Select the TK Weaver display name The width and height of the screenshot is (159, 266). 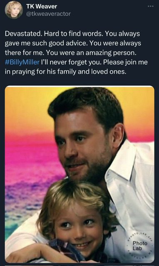42,6
